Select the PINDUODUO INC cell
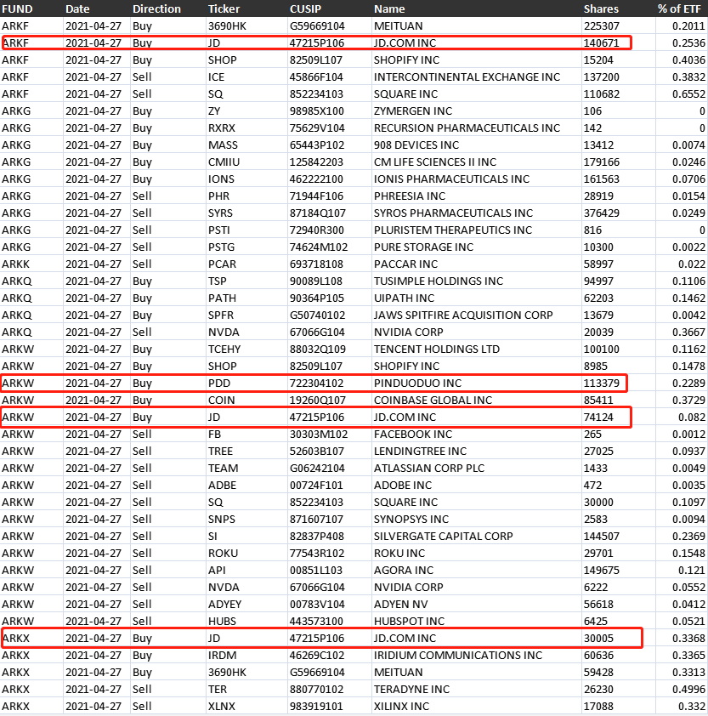The width and height of the screenshot is (708, 716). point(417,384)
